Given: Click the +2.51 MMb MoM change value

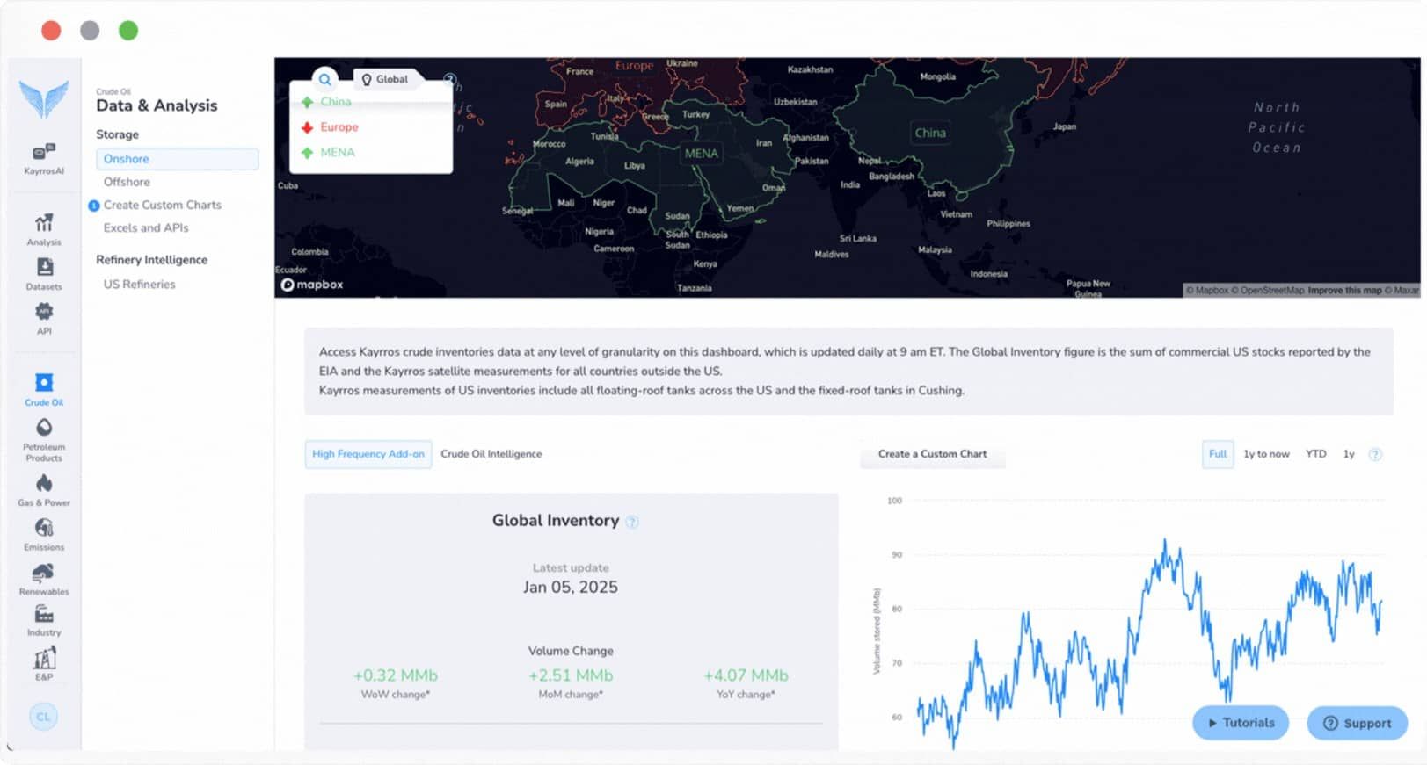Looking at the screenshot, I should (571, 675).
